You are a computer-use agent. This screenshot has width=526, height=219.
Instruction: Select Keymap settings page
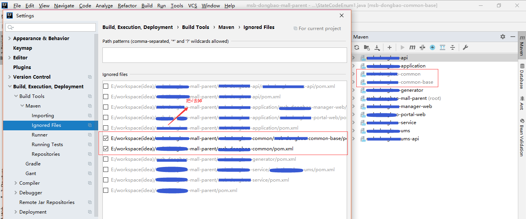click(x=22, y=48)
